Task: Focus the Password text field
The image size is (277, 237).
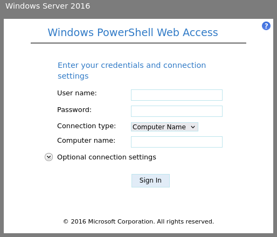Action: click(177, 111)
